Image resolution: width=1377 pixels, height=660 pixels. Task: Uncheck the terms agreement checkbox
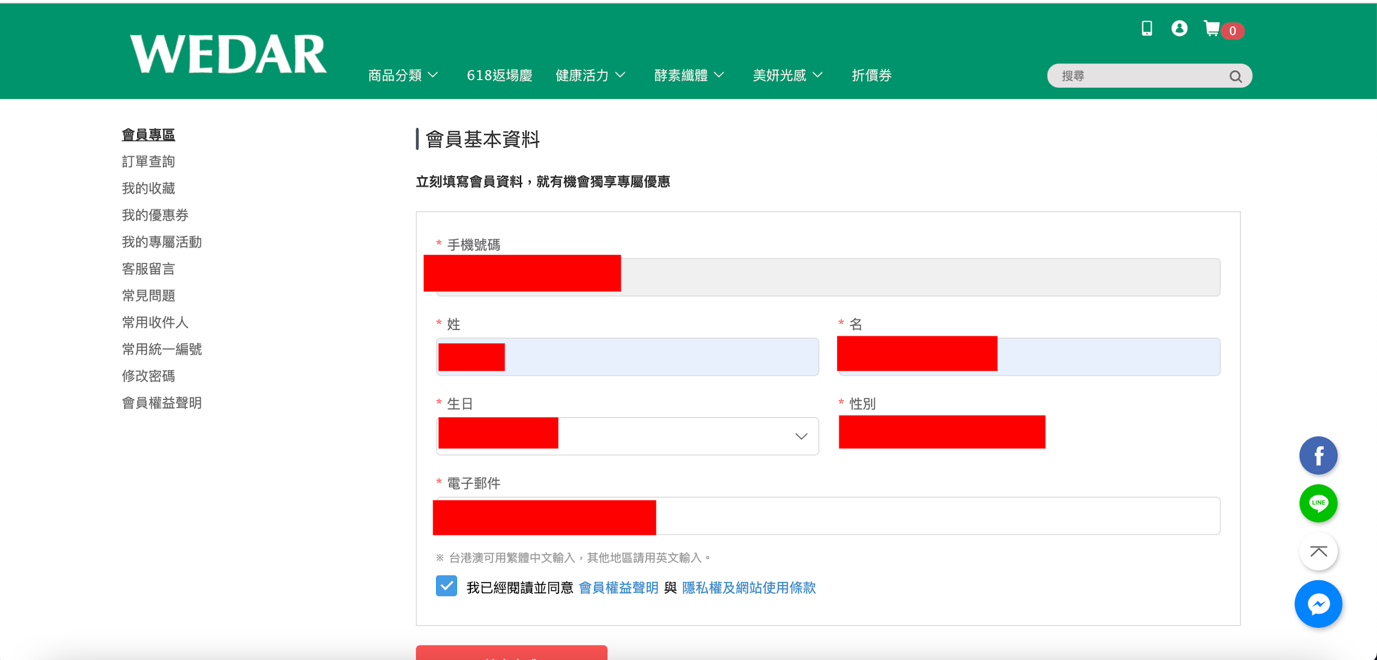coord(446,586)
